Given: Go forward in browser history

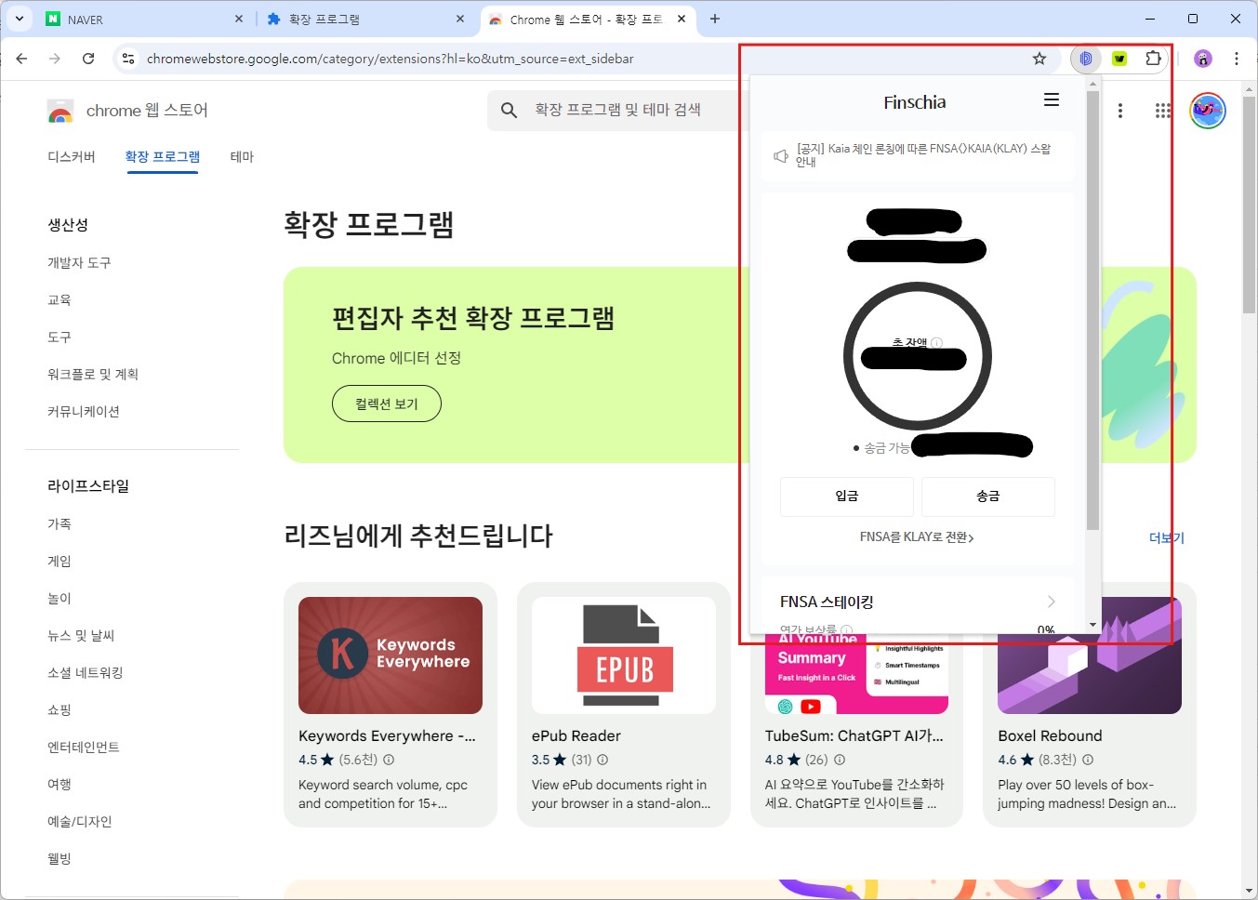Looking at the screenshot, I should [55, 59].
